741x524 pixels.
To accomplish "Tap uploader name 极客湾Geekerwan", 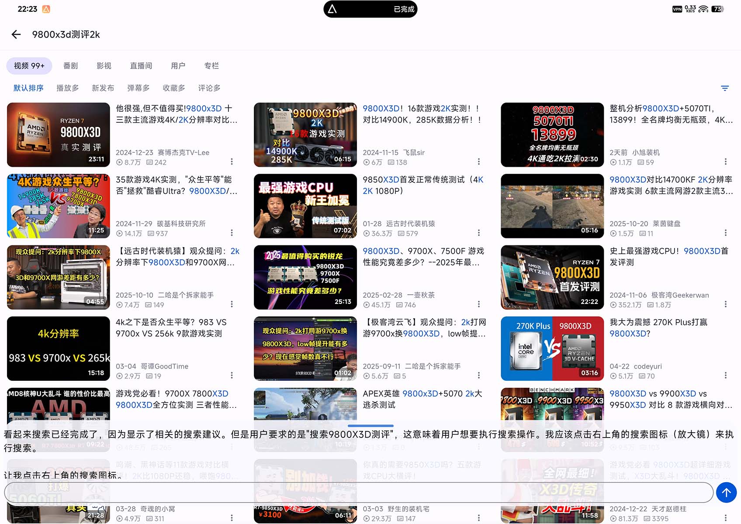I will pyautogui.click(x=680, y=295).
